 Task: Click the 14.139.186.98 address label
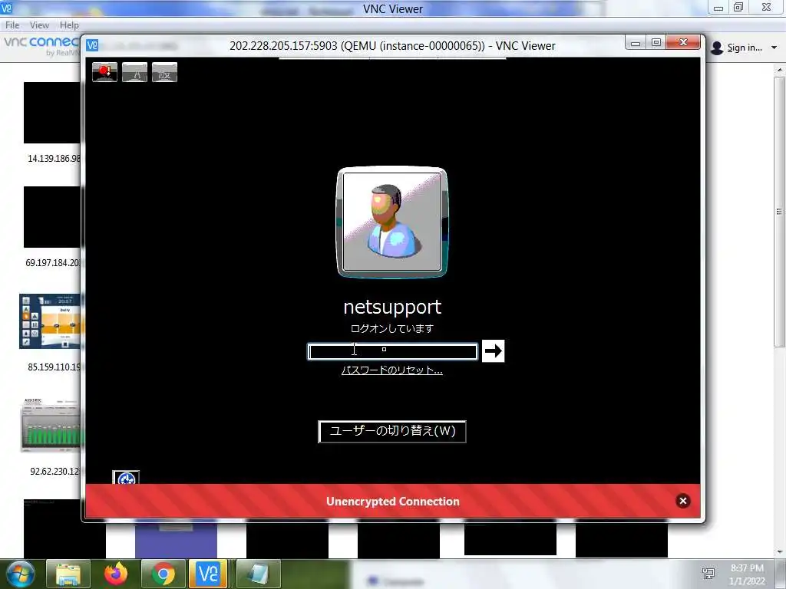54,158
